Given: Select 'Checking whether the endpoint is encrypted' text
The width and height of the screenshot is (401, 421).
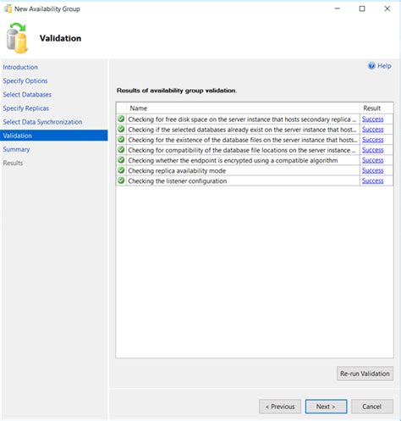Looking at the screenshot, I should point(233,160).
